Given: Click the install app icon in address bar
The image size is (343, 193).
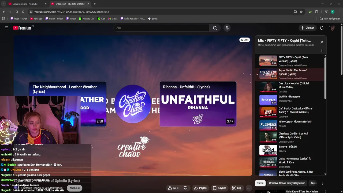Looking at the screenshot, I should [295, 12].
